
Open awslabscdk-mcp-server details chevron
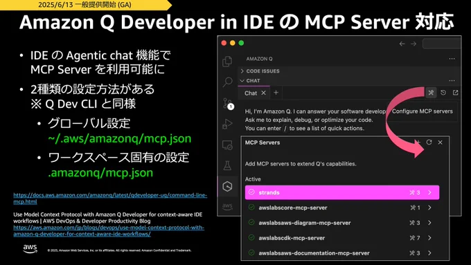click(429, 238)
